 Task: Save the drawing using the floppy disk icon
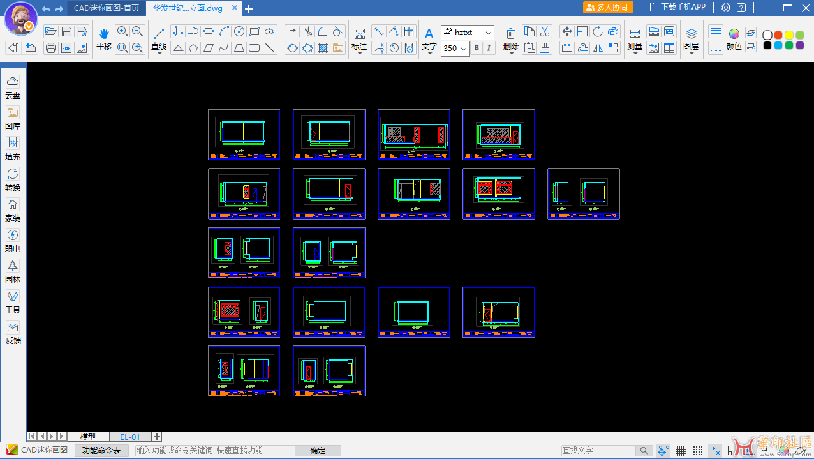[66, 32]
